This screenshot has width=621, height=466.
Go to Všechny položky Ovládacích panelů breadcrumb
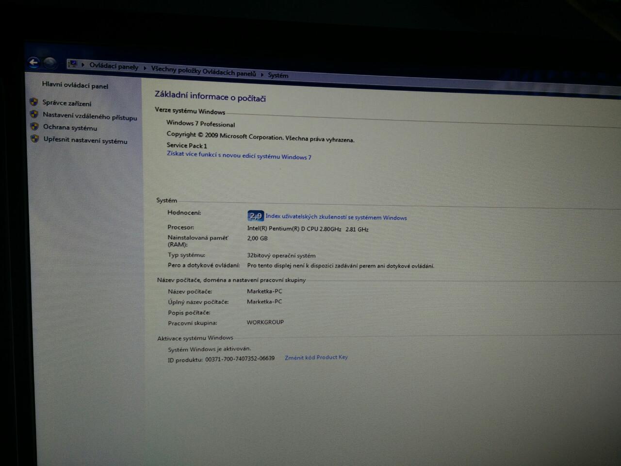[x=203, y=71]
